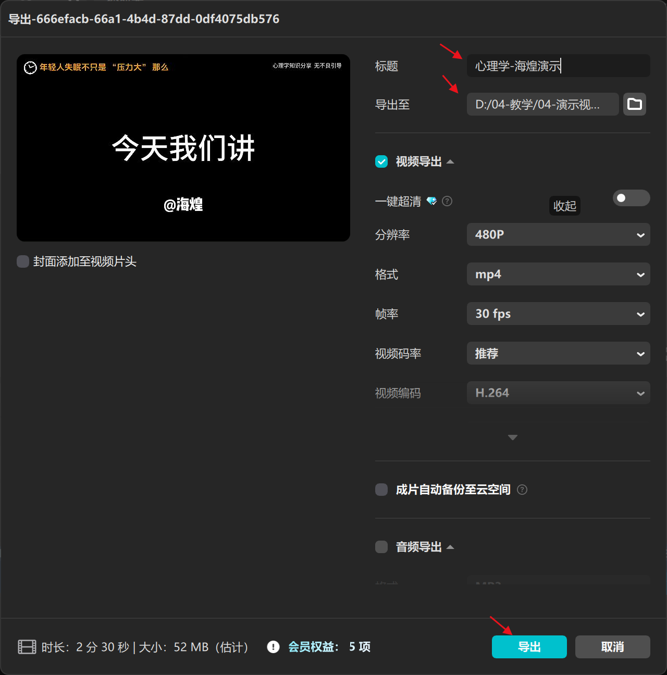Screen dimensions: 667x675
Task: Open the 分辨率 dropdown showing 480P
Action: tap(558, 234)
